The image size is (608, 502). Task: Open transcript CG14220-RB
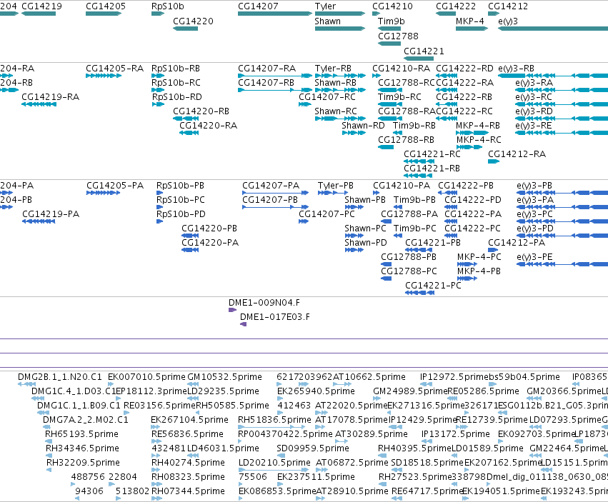[x=201, y=111]
